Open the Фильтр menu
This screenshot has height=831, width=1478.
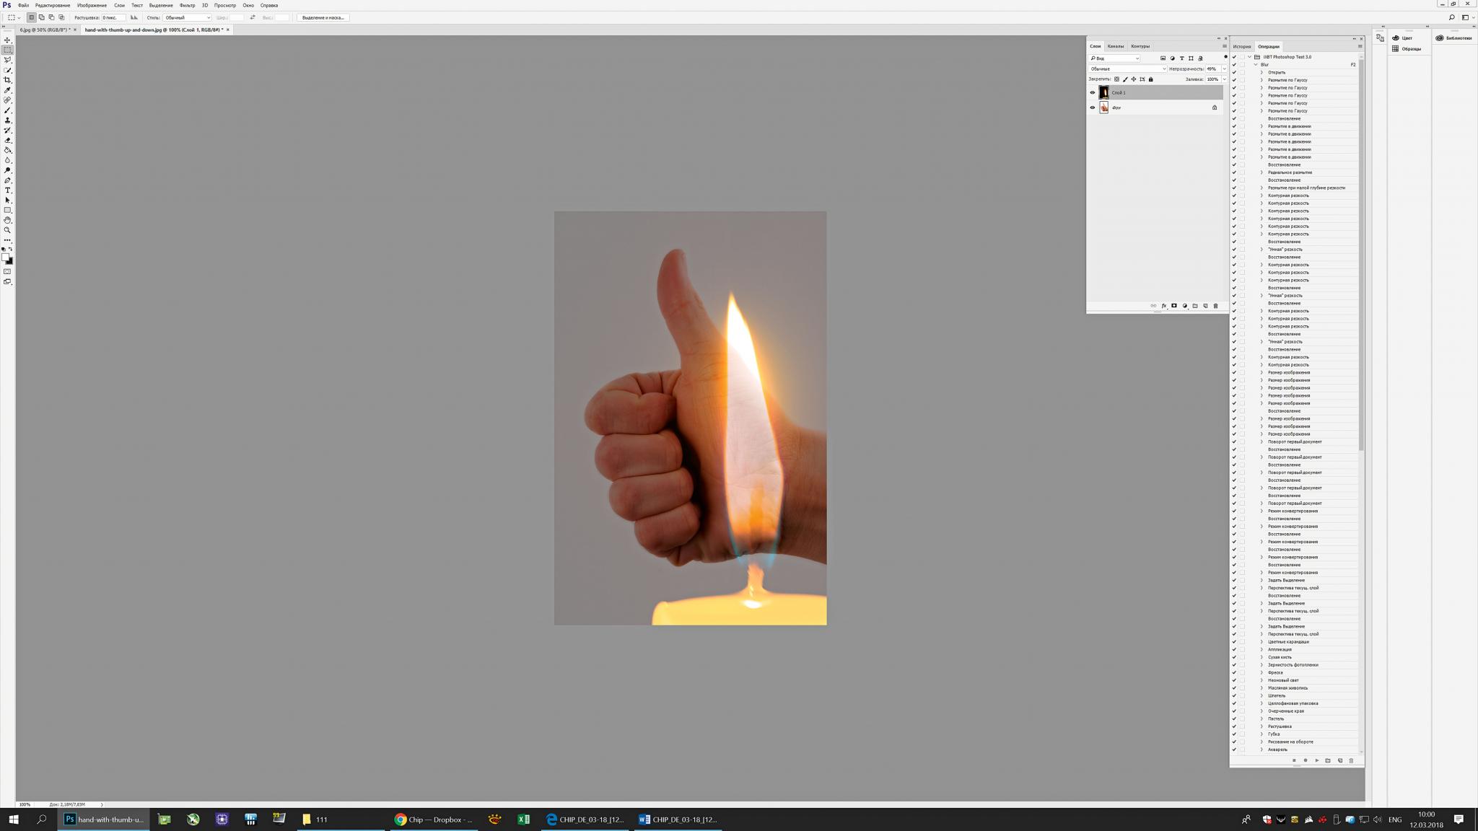(187, 5)
